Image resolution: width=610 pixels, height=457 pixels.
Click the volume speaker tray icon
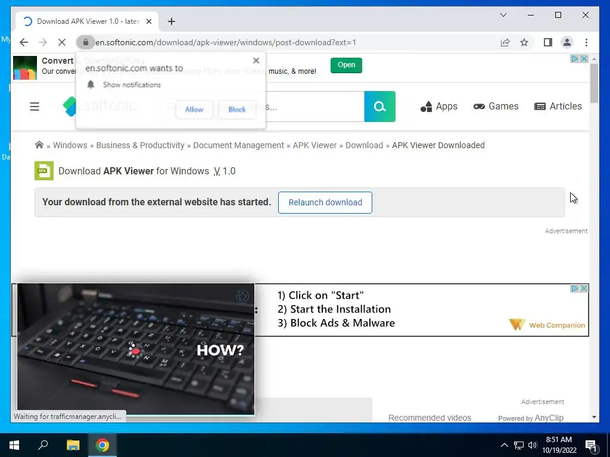(533, 445)
